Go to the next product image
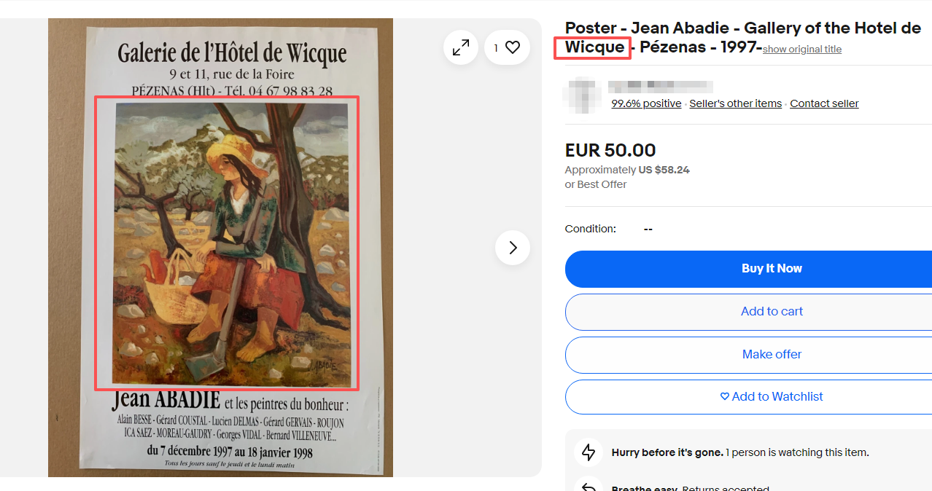932x491 pixels. point(513,248)
